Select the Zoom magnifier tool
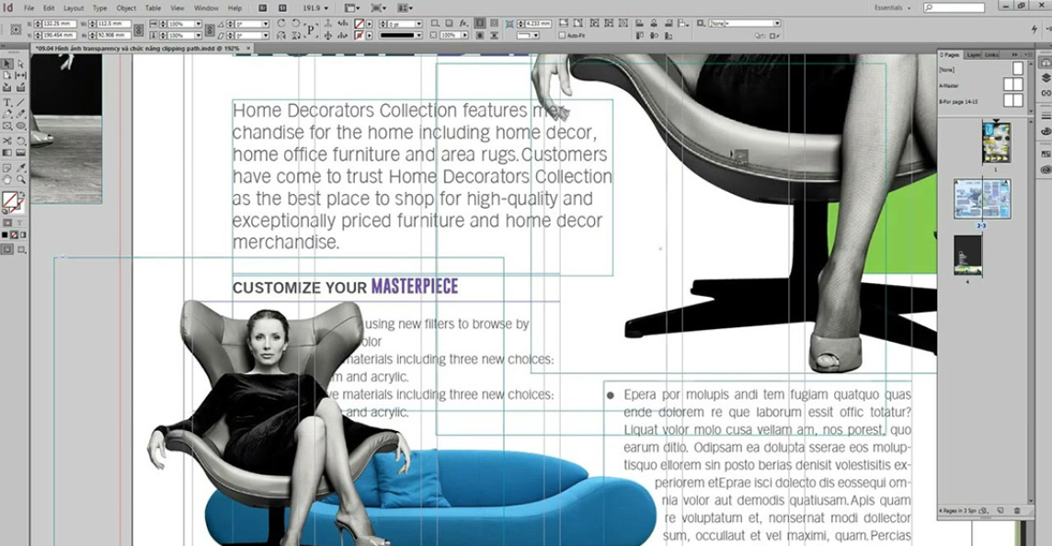 coord(21,179)
